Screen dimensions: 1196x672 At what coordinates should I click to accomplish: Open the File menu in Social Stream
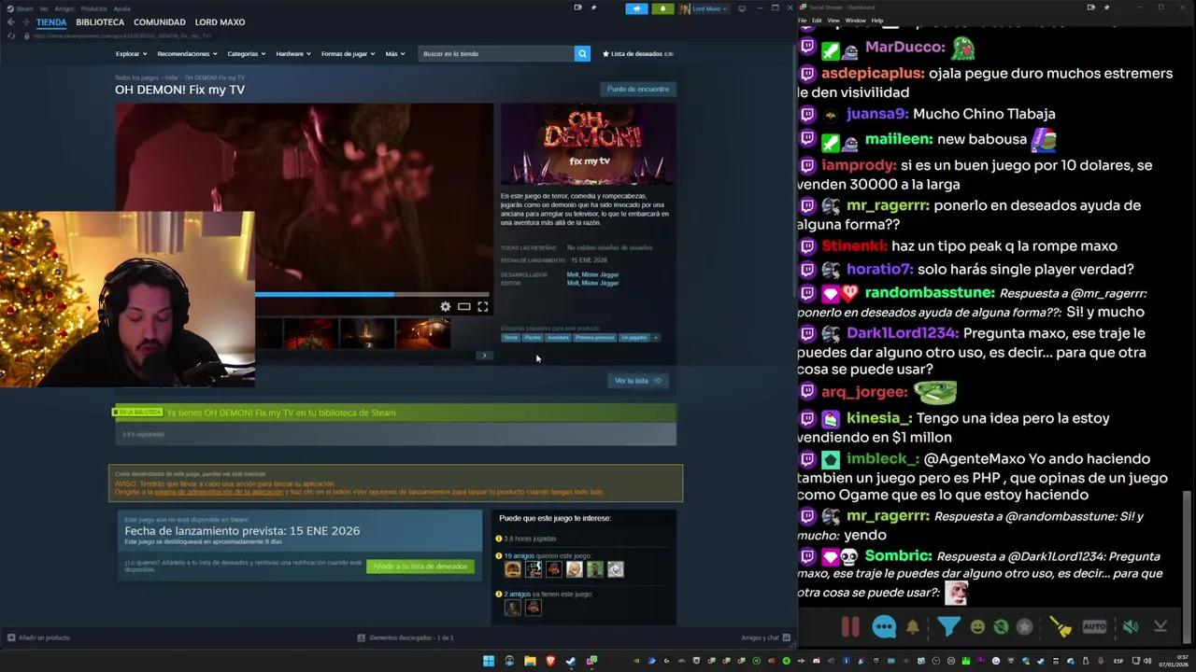coord(803,21)
